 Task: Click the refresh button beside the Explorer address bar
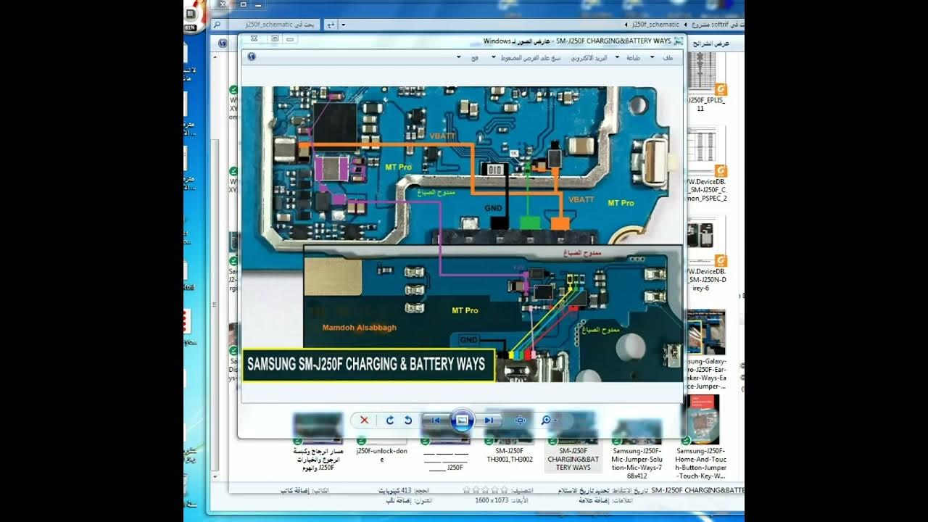click(331, 25)
